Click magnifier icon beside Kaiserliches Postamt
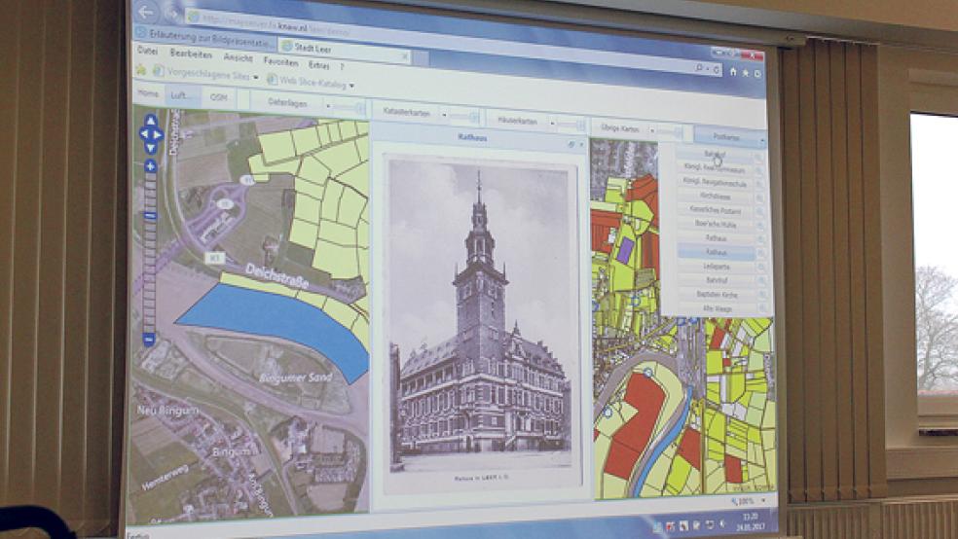The image size is (958, 539). 760,212
